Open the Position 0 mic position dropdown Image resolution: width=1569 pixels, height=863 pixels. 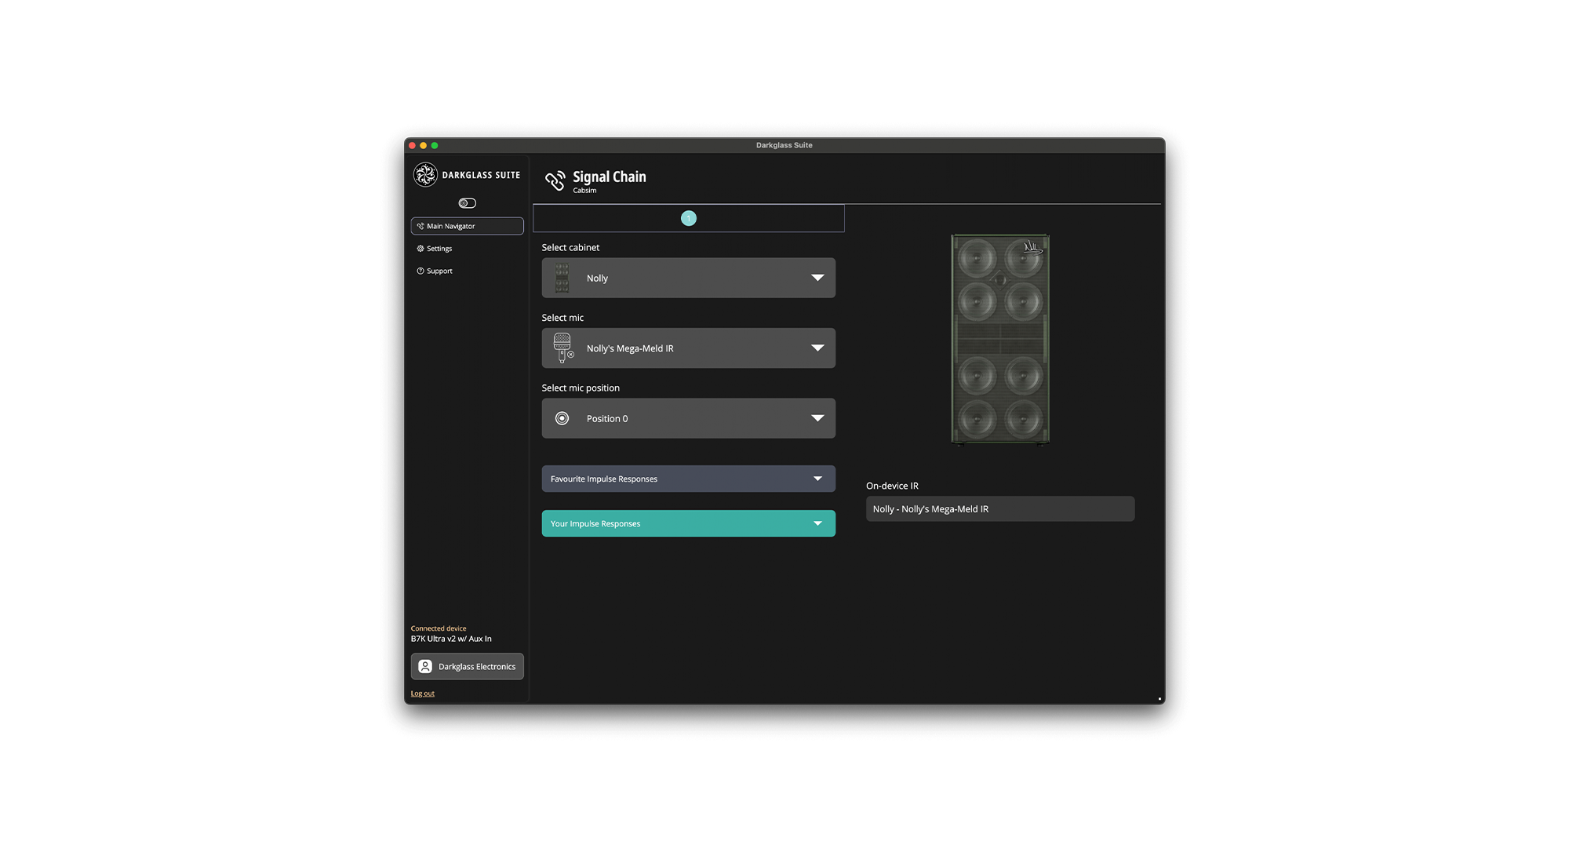pyautogui.click(x=688, y=418)
